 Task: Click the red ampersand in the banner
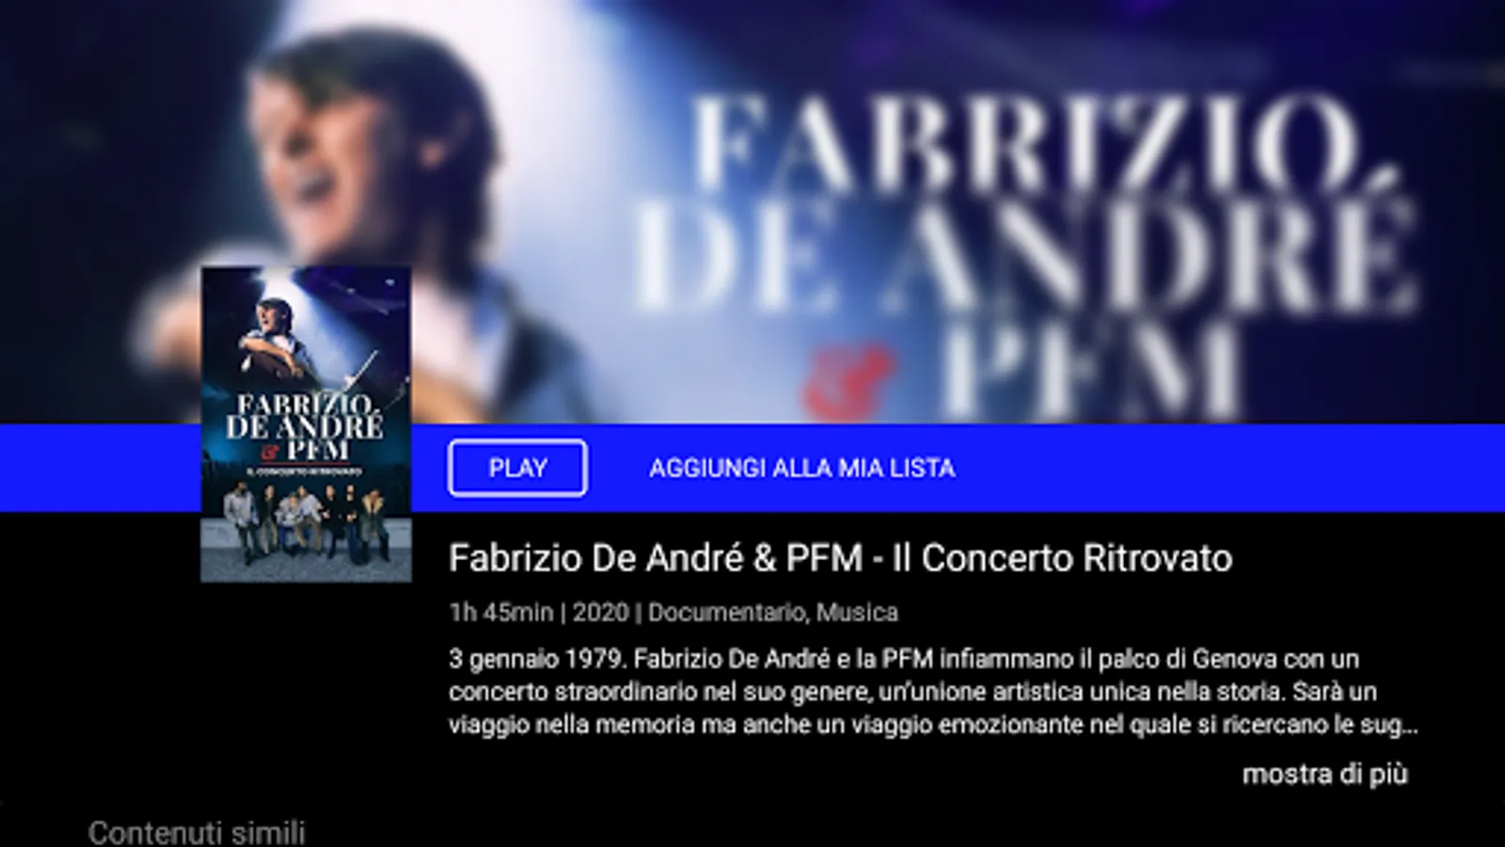coord(847,381)
